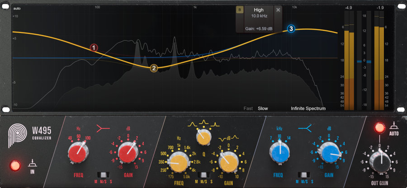Click the right blue gain meter slider
Viewport: 407px width, 188px height.
(369, 62)
